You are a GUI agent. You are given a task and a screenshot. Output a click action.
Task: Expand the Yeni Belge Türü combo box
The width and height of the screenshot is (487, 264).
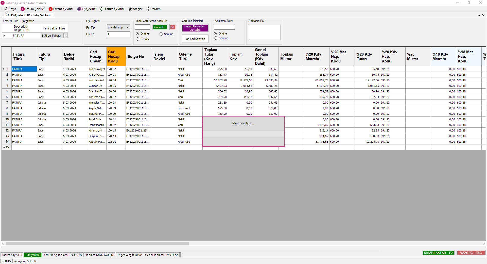point(65,36)
